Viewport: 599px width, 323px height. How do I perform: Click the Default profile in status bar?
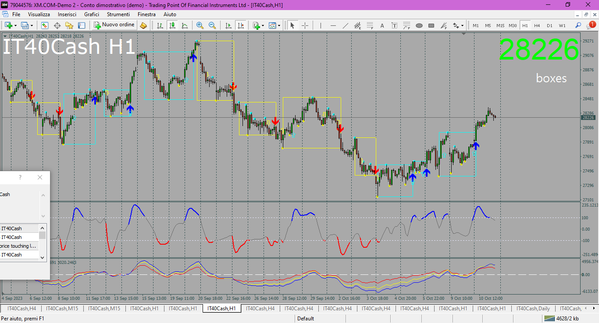click(x=306, y=319)
